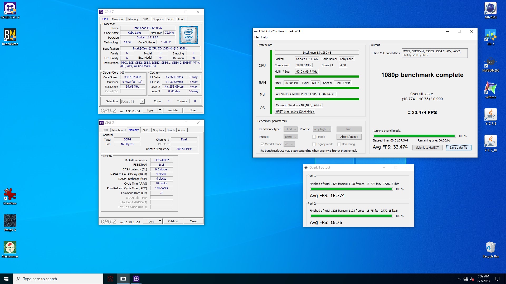Viewport: 506px width, 284px height.
Task: Toggle Monitoring checkbox
Action: point(339,144)
